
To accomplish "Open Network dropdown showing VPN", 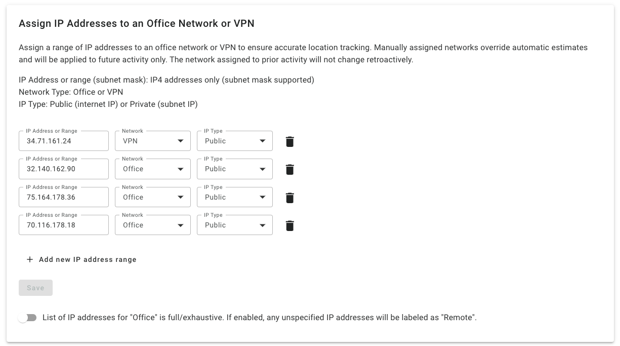I will (x=153, y=141).
